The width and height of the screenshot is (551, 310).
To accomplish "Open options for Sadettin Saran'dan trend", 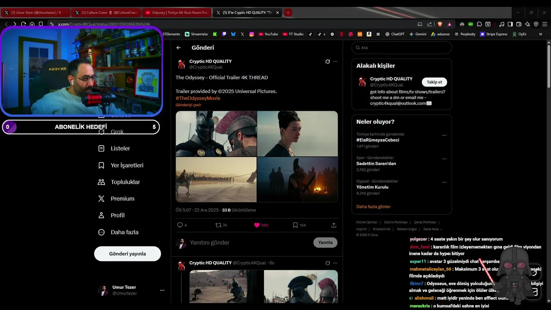I will (444, 159).
